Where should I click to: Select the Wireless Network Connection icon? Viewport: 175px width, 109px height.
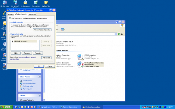(80, 64)
